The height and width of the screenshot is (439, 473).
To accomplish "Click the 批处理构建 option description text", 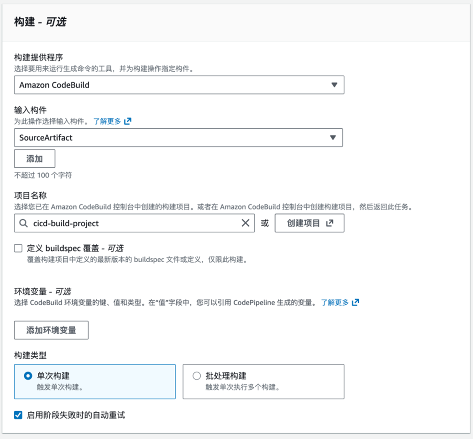I will coord(242,387).
